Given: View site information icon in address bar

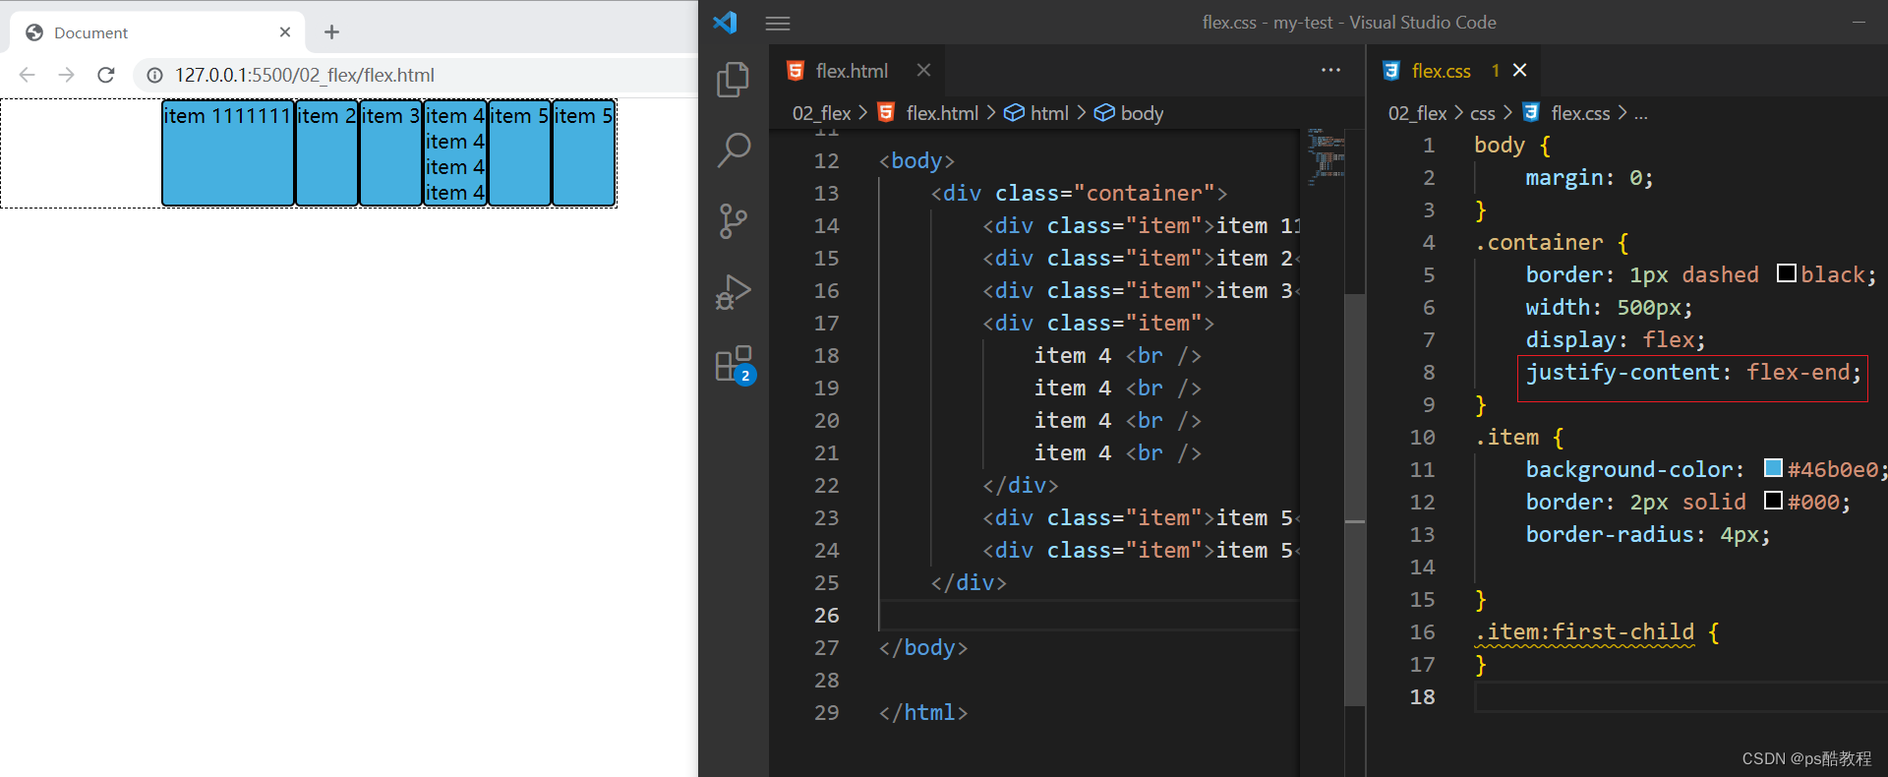Looking at the screenshot, I should pos(154,75).
